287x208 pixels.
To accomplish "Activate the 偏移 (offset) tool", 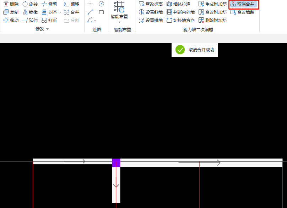I will (x=71, y=4).
